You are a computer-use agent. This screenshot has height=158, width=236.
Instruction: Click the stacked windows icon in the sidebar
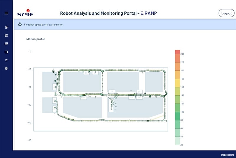pyautogui.click(x=6, y=44)
